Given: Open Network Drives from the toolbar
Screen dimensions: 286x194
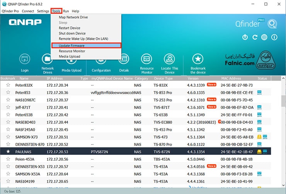Looking at the screenshot, I should (48, 59).
